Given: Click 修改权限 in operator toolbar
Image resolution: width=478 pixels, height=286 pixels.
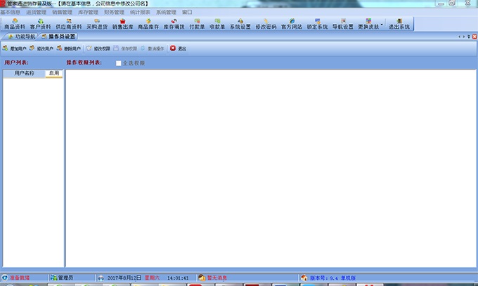Looking at the screenshot, I should [x=98, y=48].
